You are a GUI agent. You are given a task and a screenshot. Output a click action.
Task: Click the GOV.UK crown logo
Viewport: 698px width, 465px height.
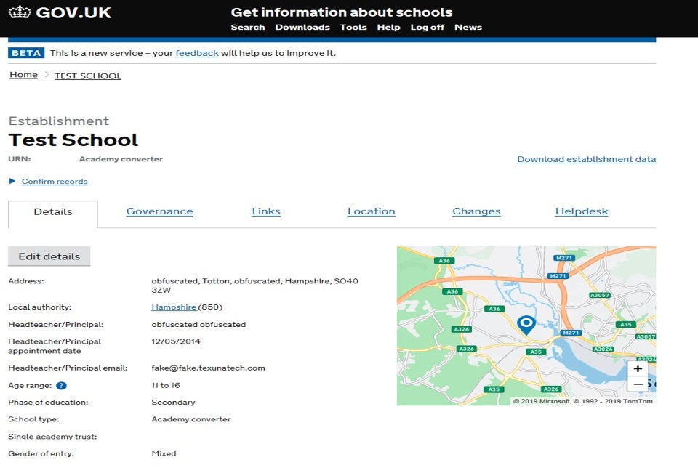pyautogui.click(x=20, y=12)
